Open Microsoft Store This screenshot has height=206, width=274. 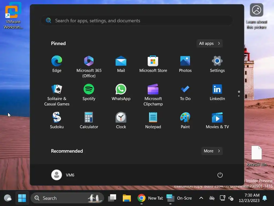point(153,64)
